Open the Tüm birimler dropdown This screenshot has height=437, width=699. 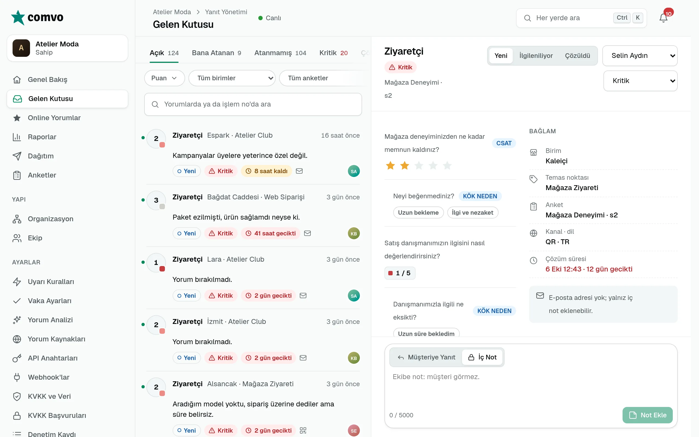[x=232, y=78]
